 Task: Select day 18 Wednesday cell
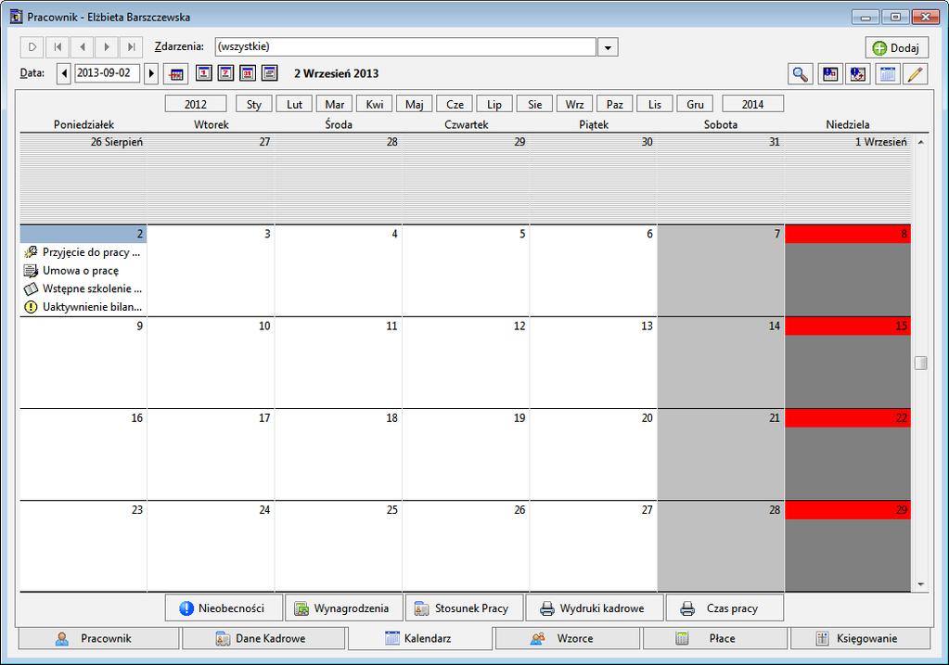[339, 454]
